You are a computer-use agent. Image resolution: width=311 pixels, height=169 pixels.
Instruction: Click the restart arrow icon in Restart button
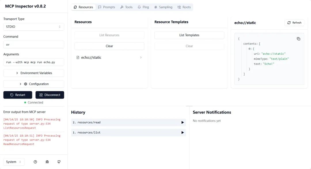click(x=12, y=95)
